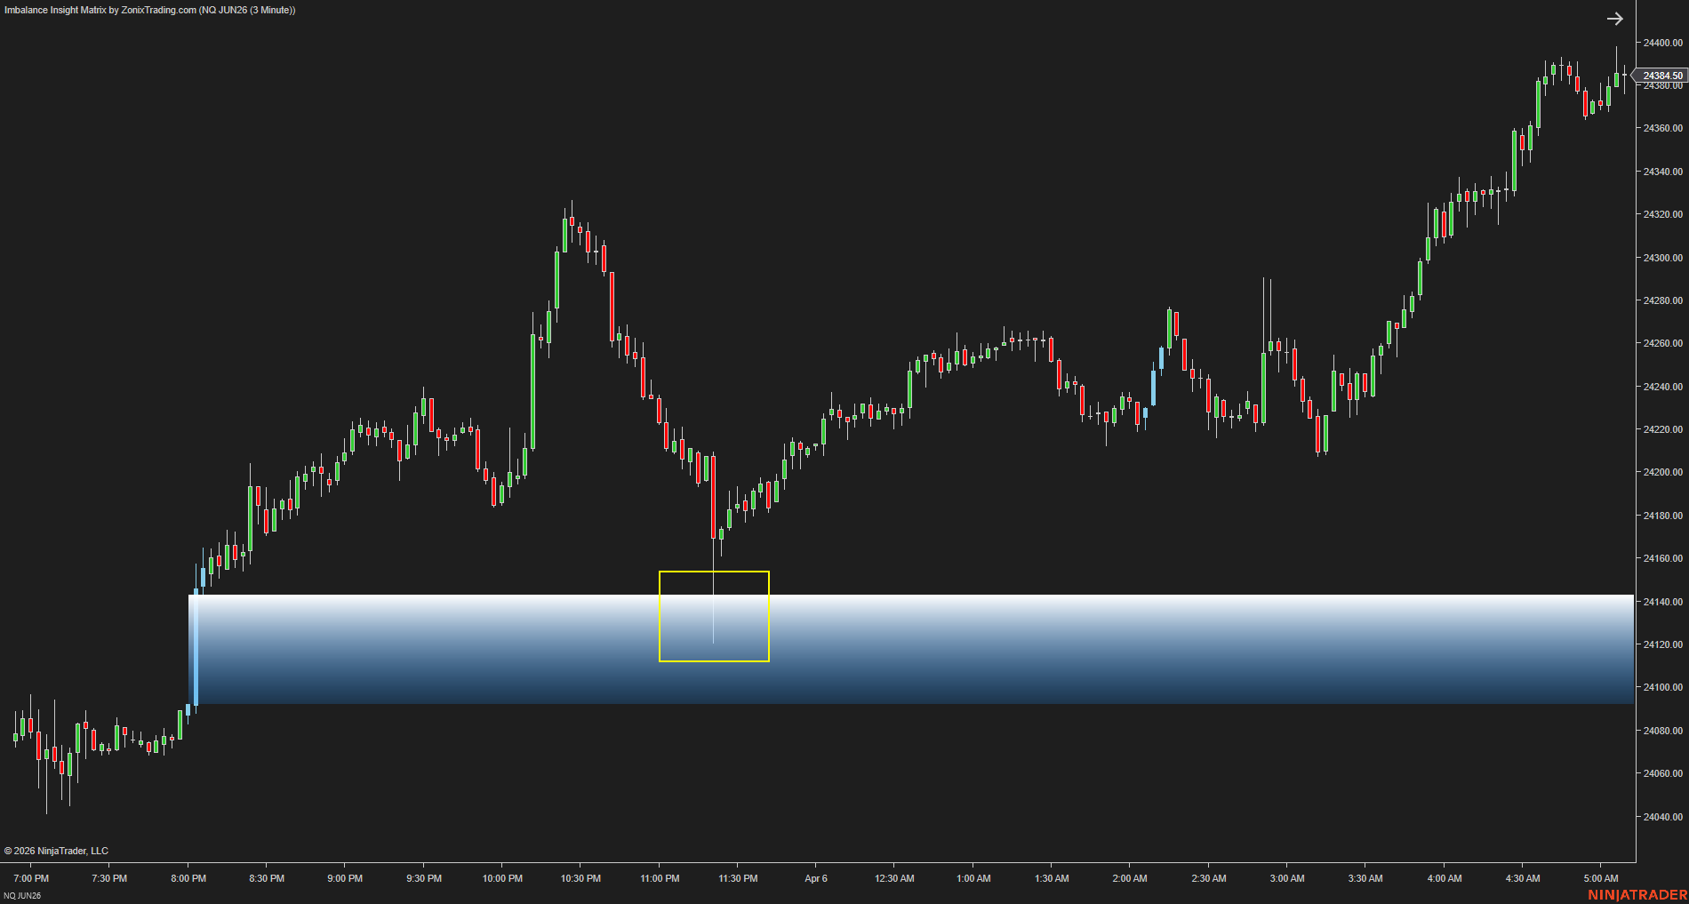Screen dimensions: 1689x904
Task: Click the 24200.00 price axis label
Action: tap(1662, 472)
